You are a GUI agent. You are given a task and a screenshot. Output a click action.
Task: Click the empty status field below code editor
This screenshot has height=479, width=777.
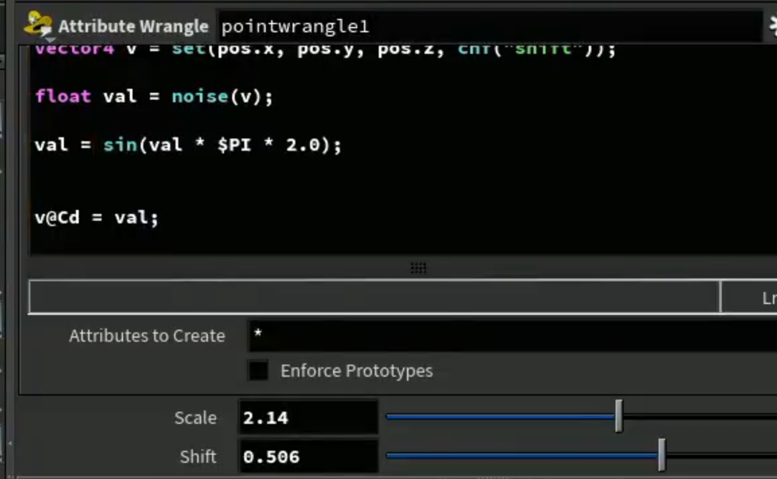click(x=374, y=297)
